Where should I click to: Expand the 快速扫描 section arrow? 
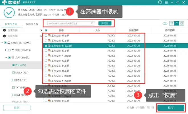[x=41, y=30]
